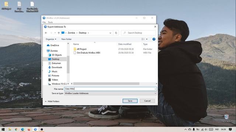Go back using the back arrow

tap(46, 33)
